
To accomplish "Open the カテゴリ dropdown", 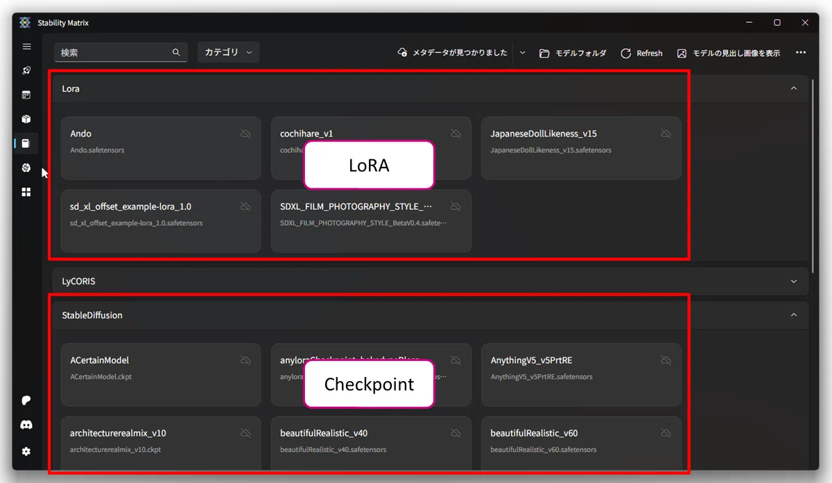I will click(x=228, y=52).
